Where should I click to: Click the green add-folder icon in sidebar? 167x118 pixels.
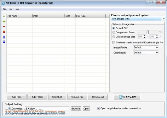pyautogui.click(x=4, y=21)
